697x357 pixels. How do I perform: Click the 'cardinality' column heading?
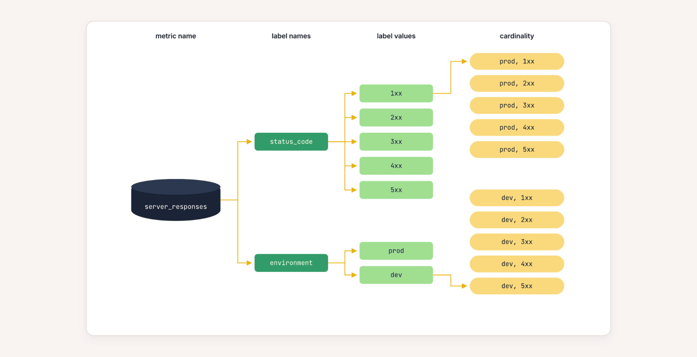(x=517, y=36)
